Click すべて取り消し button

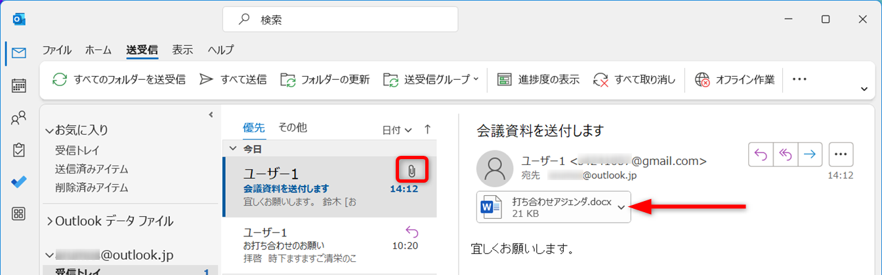[635, 80]
